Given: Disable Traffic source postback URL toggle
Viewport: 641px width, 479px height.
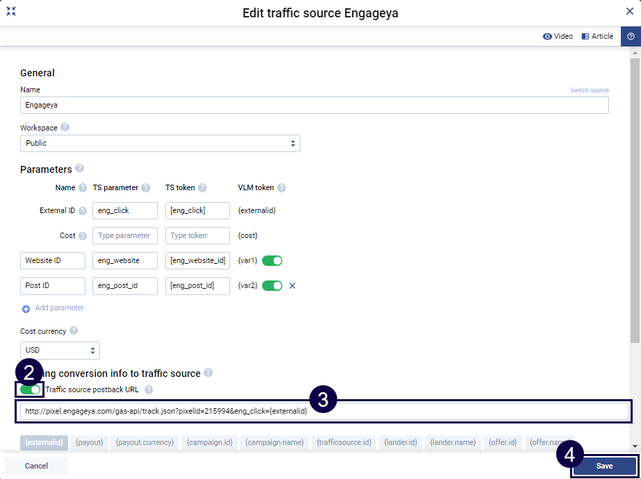Looking at the screenshot, I should pos(31,389).
